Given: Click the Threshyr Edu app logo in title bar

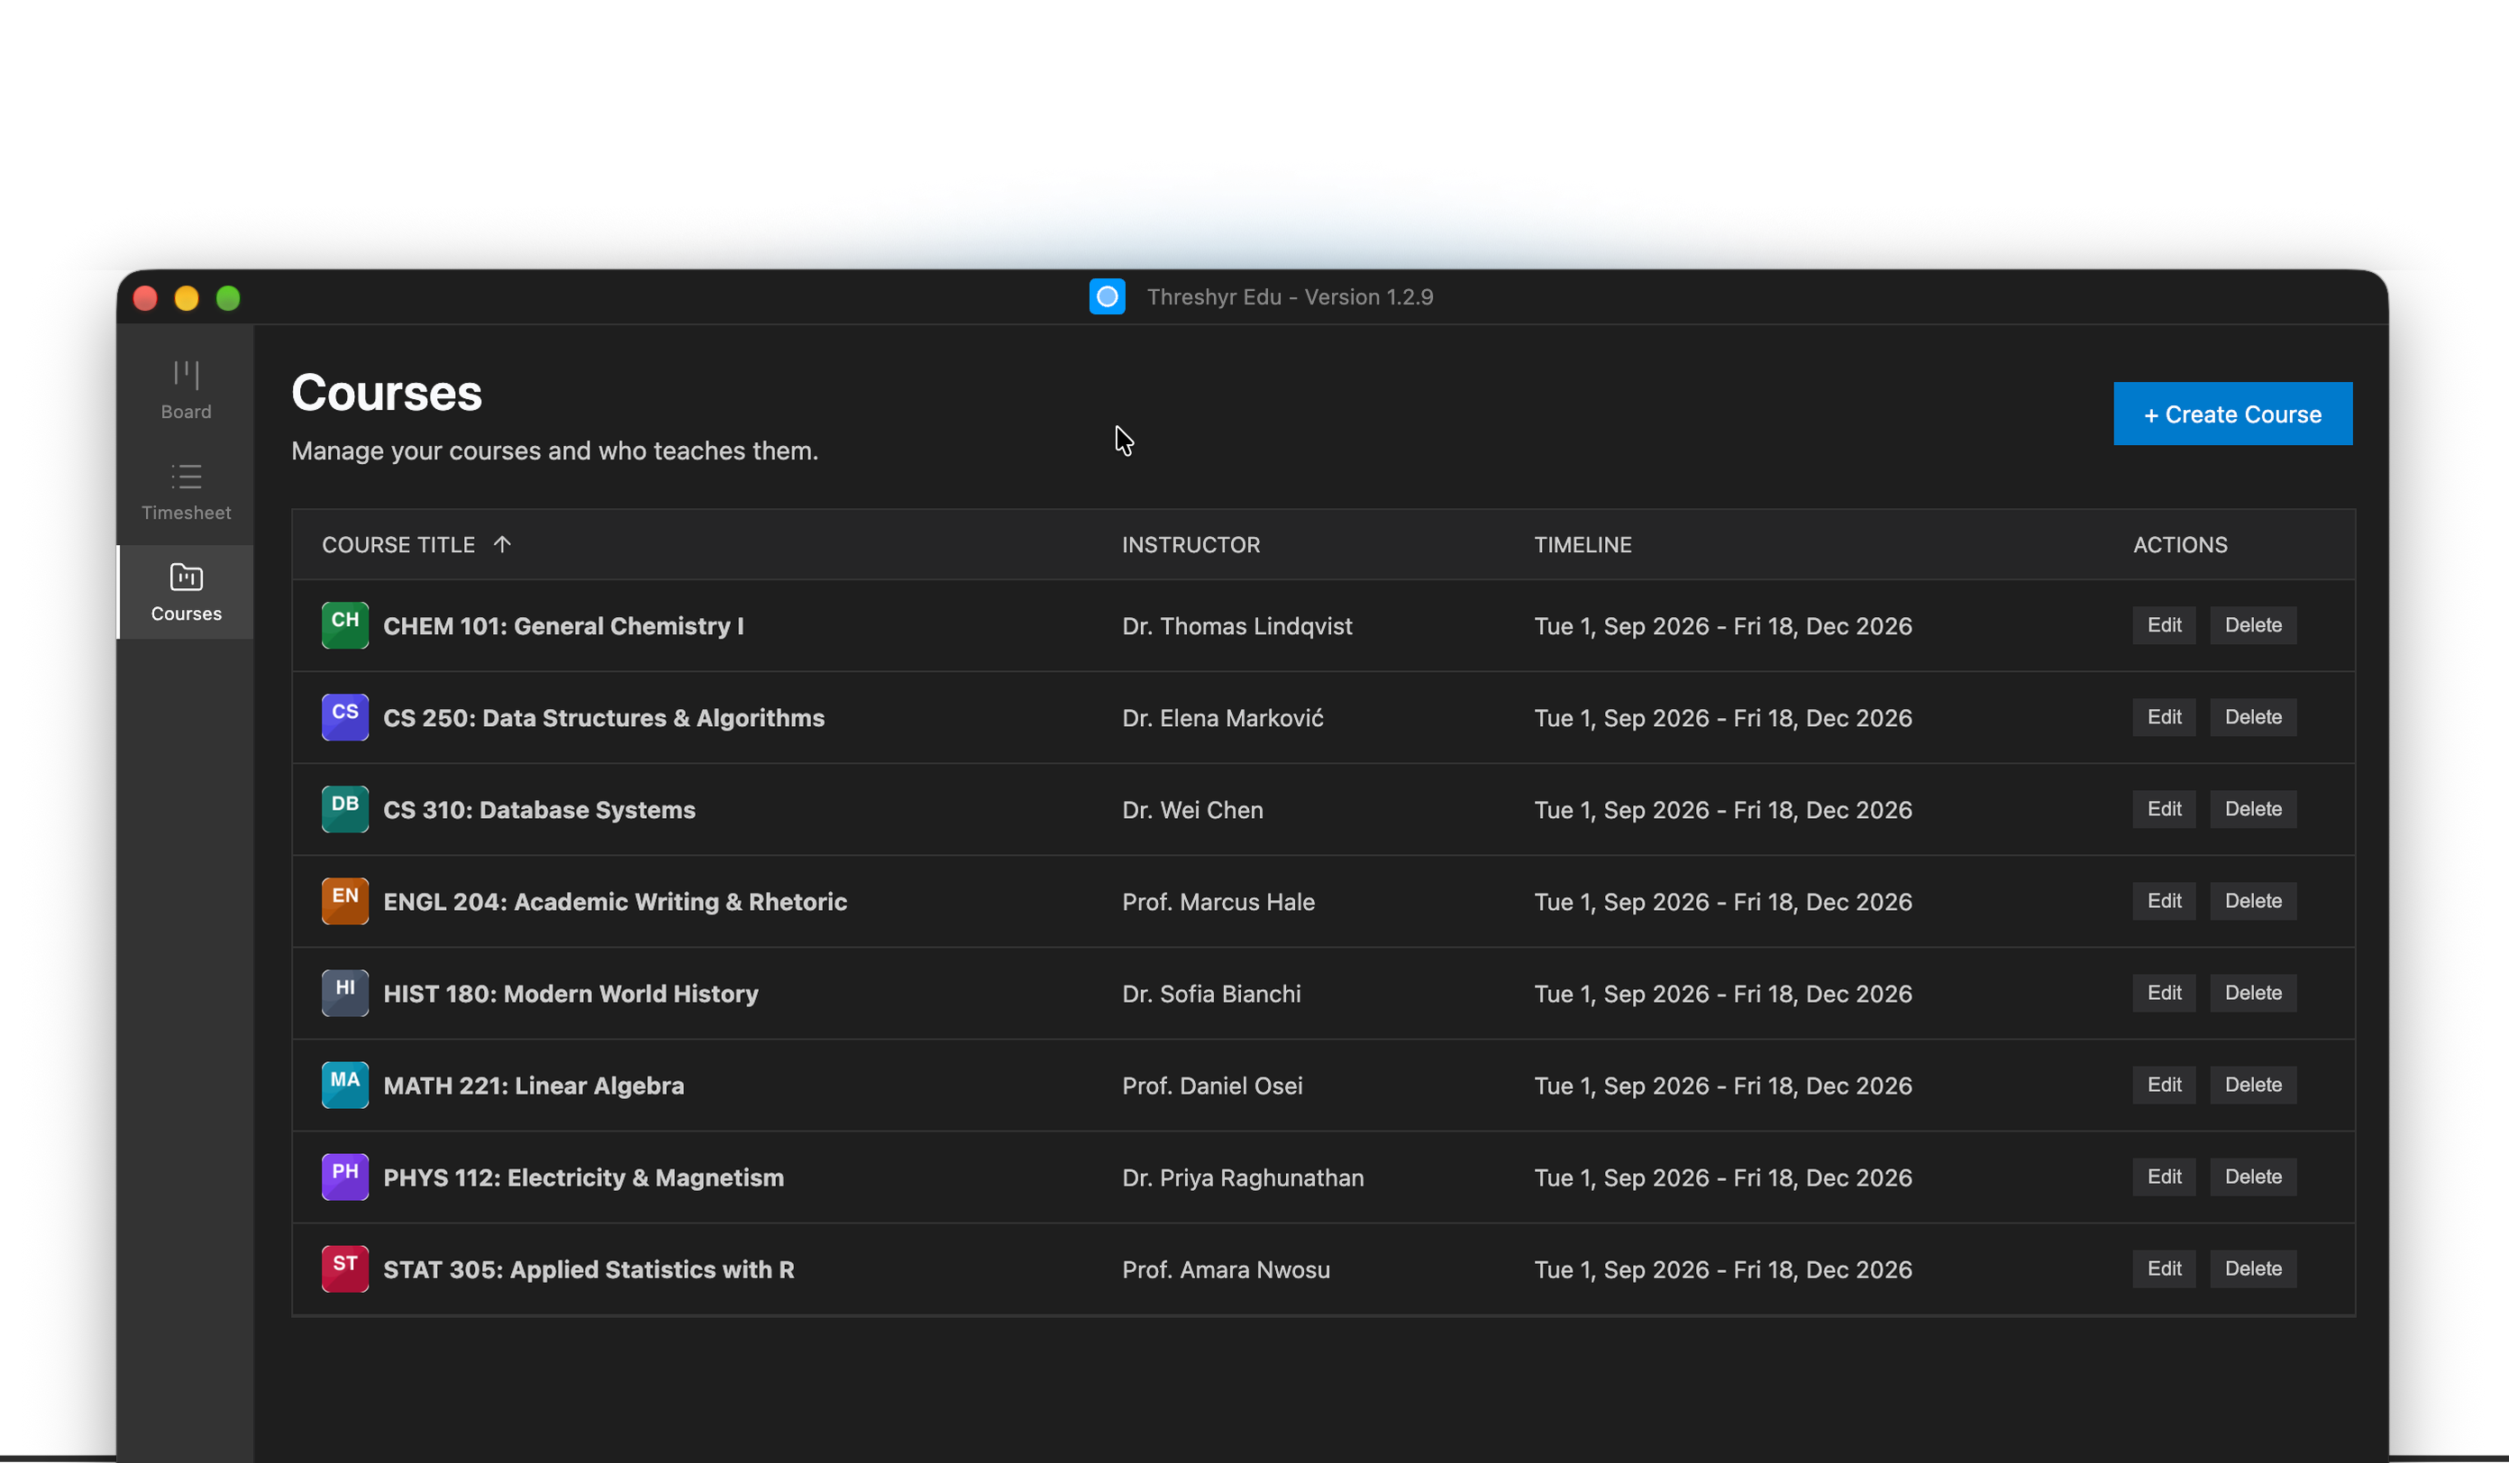Looking at the screenshot, I should pyautogui.click(x=1107, y=296).
